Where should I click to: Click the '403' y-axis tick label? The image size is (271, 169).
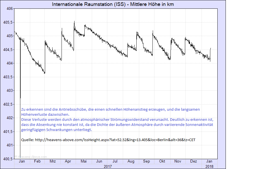10,90
